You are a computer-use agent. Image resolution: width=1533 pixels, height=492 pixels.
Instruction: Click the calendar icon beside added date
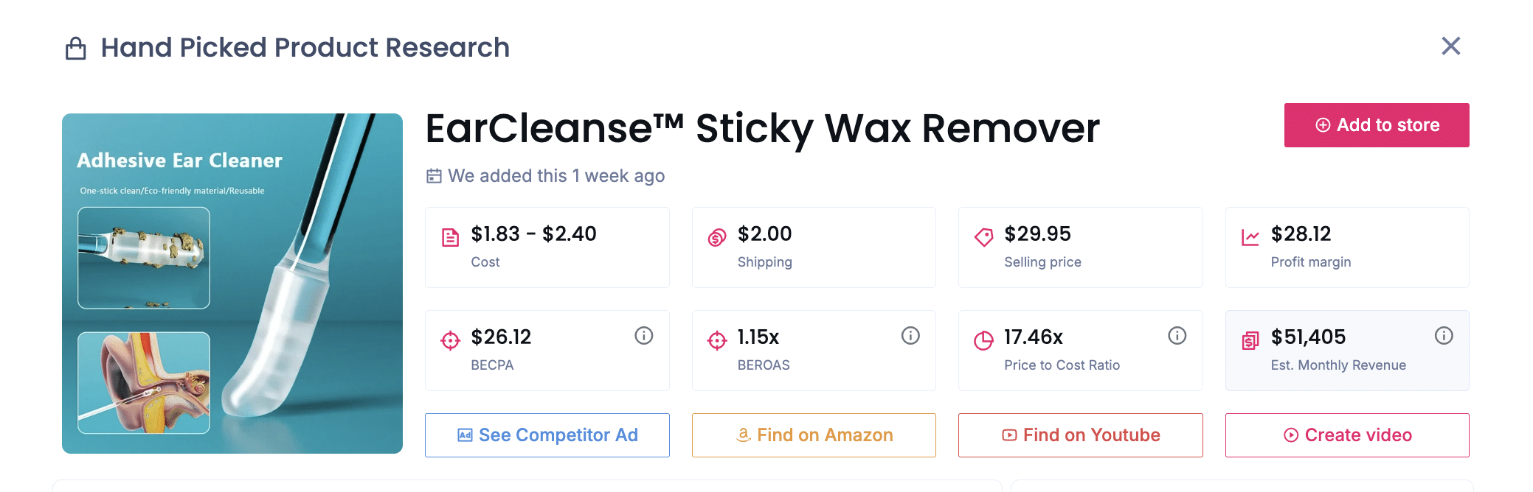point(434,176)
